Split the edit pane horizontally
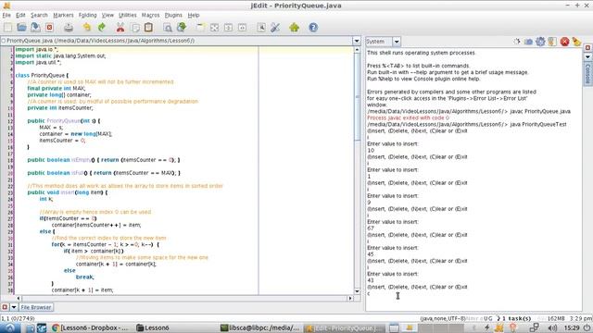This screenshot has width=593, height=333. click(229, 27)
